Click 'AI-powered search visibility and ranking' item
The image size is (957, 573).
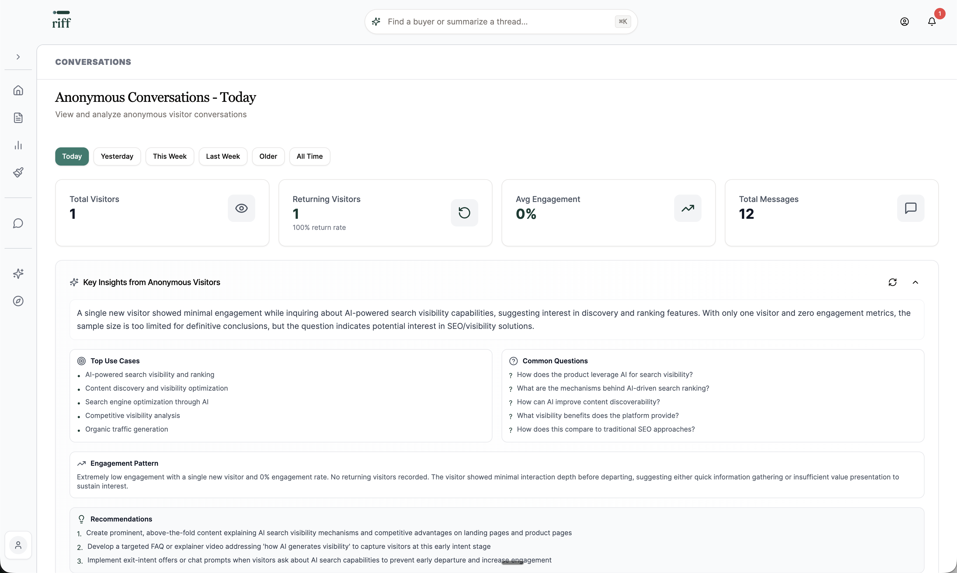[150, 374]
